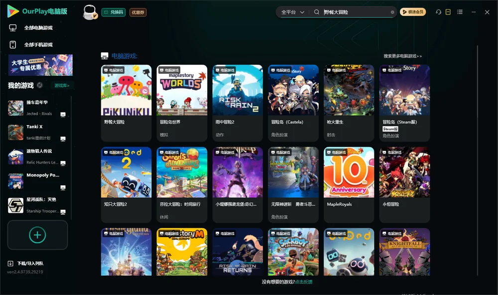The width and height of the screenshot is (498, 295).
Task: Click the monitor icon beside 全部电脑游戏
Action: (13, 28)
